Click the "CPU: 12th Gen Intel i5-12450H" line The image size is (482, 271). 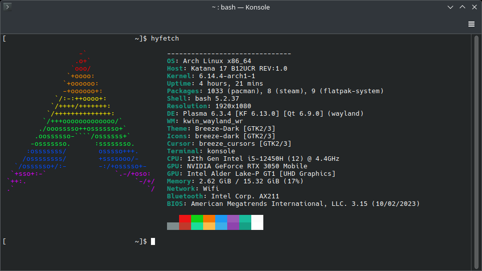253,159
